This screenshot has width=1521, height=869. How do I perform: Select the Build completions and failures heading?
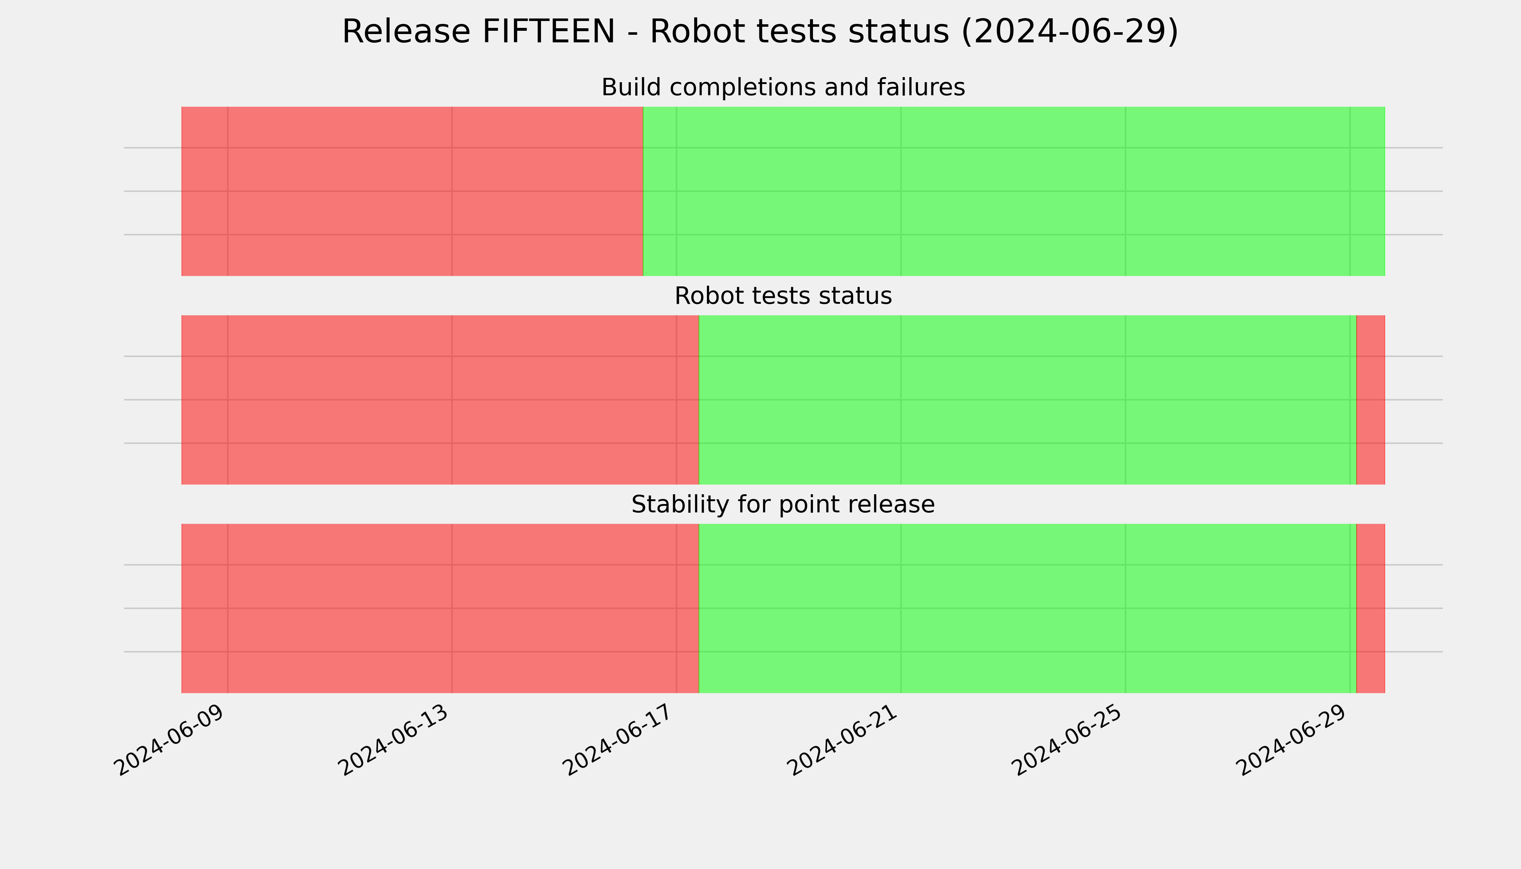(783, 88)
